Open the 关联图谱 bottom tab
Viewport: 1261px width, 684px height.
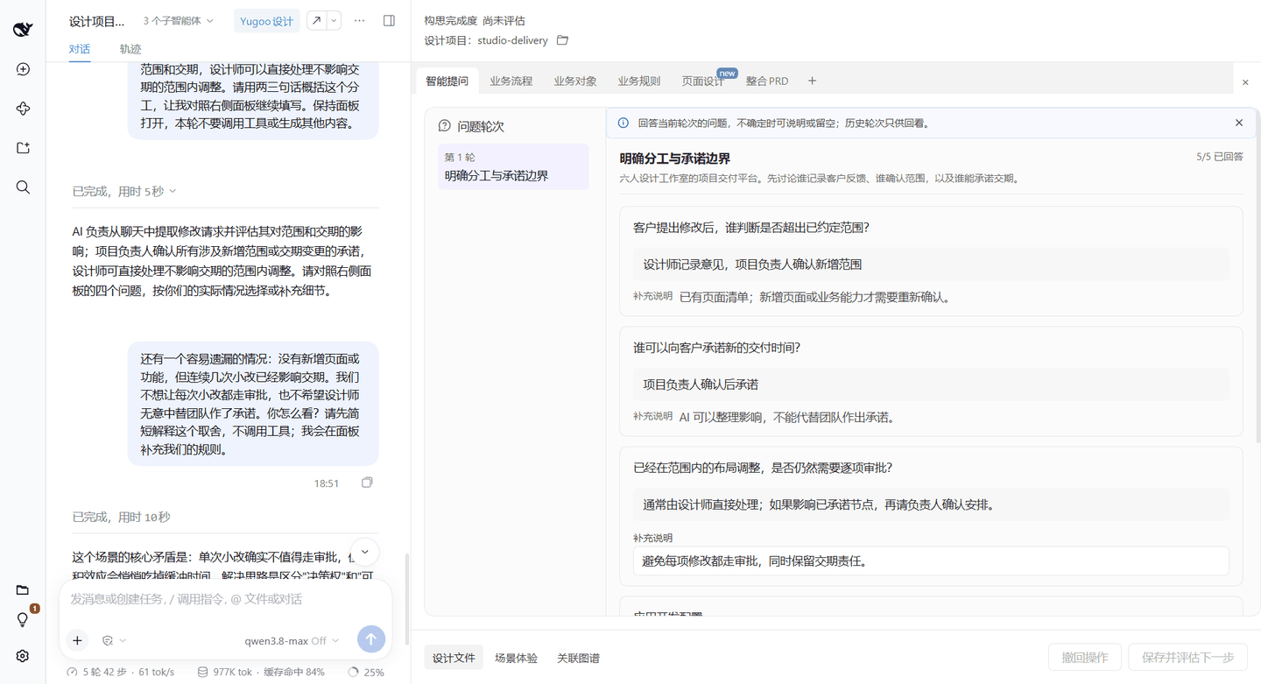578,658
